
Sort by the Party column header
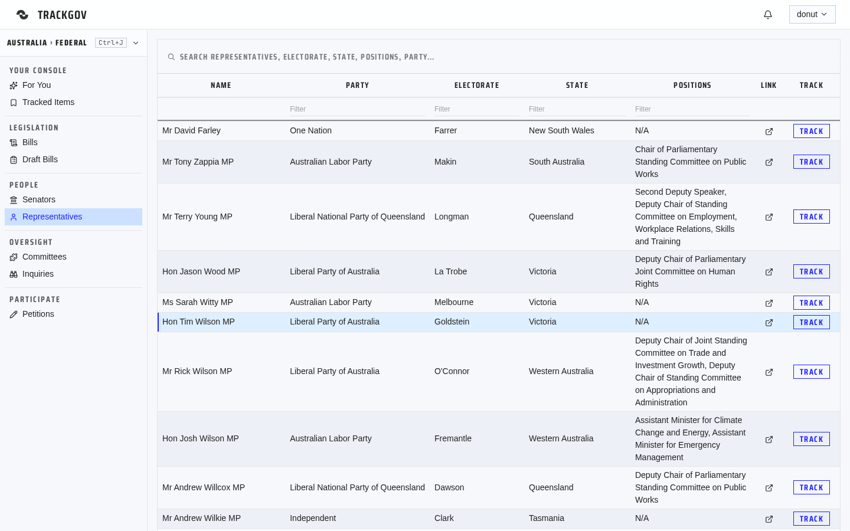click(x=357, y=86)
